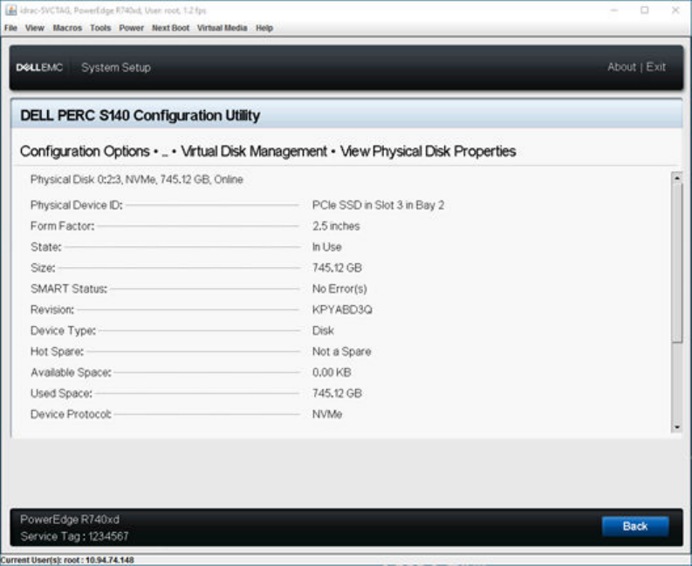Click the 'Physical Disk 0:2:3, NVMe' heading
This screenshot has width=692, height=566.
tap(137, 180)
